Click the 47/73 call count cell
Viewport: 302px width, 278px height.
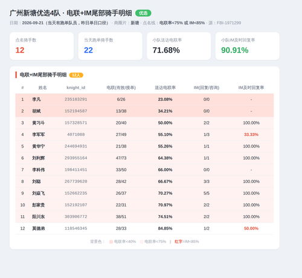121,158
